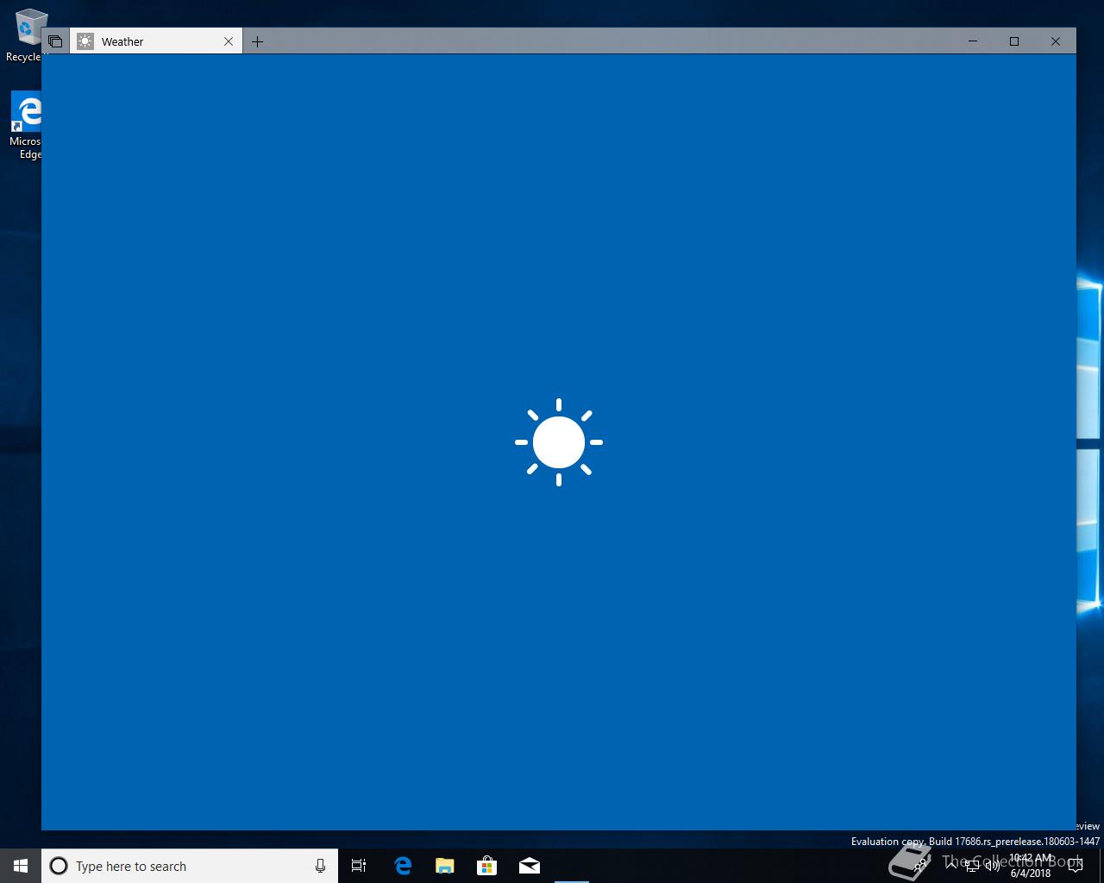Viewport: 1104px width, 883px height.
Task: Select the Weather tab
Action: (155, 41)
